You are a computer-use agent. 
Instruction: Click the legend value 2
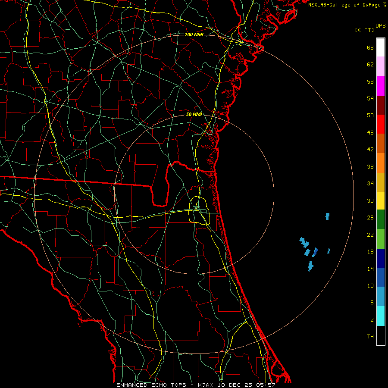tap(372, 320)
